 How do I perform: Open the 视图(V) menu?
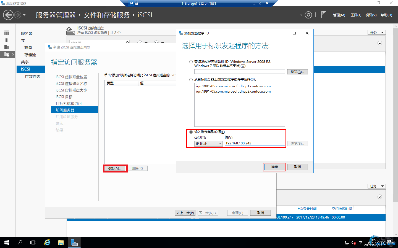(371, 15)
